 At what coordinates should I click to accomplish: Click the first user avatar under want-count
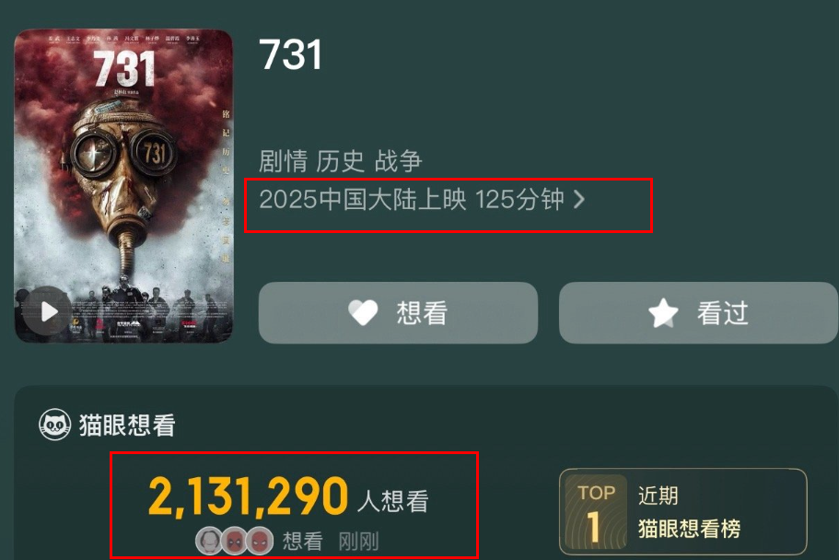(209, 541)
